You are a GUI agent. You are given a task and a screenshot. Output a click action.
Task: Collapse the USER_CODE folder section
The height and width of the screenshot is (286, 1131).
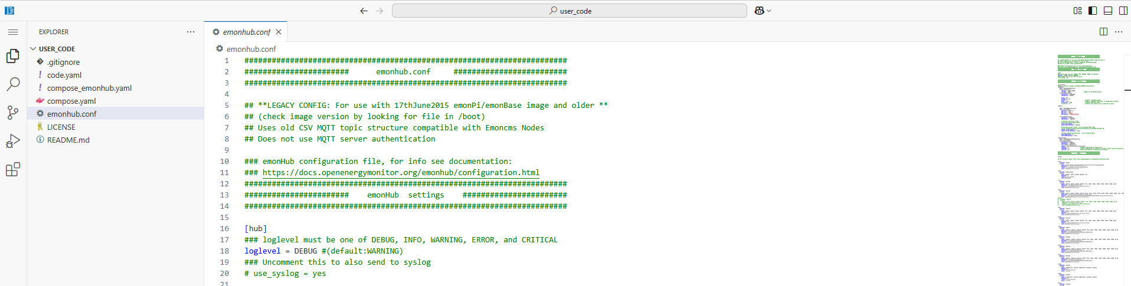(116, 49)
